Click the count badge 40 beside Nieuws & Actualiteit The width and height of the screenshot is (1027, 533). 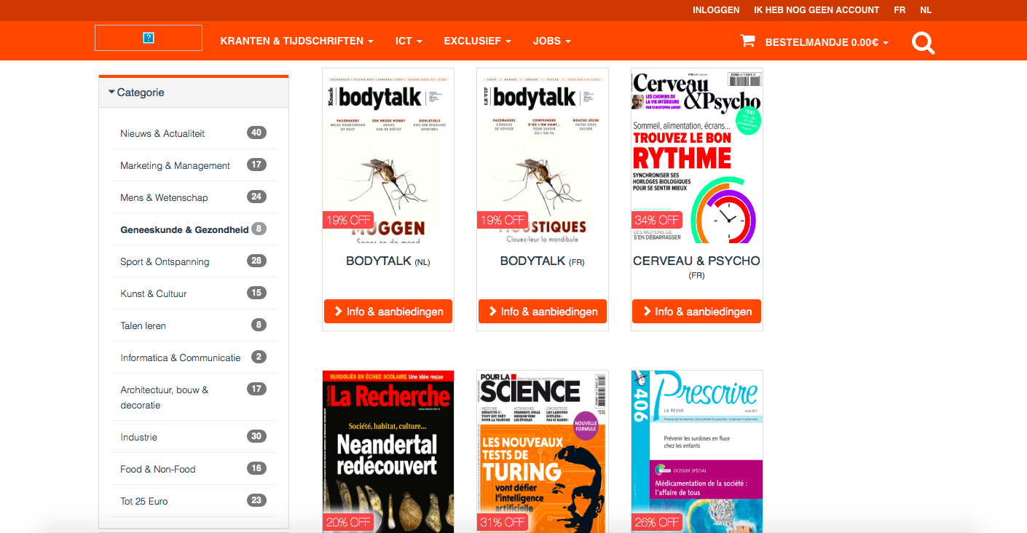point(256,133)
